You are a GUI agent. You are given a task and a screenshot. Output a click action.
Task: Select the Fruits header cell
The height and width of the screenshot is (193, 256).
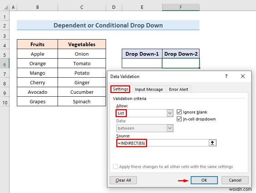(37, 44)
